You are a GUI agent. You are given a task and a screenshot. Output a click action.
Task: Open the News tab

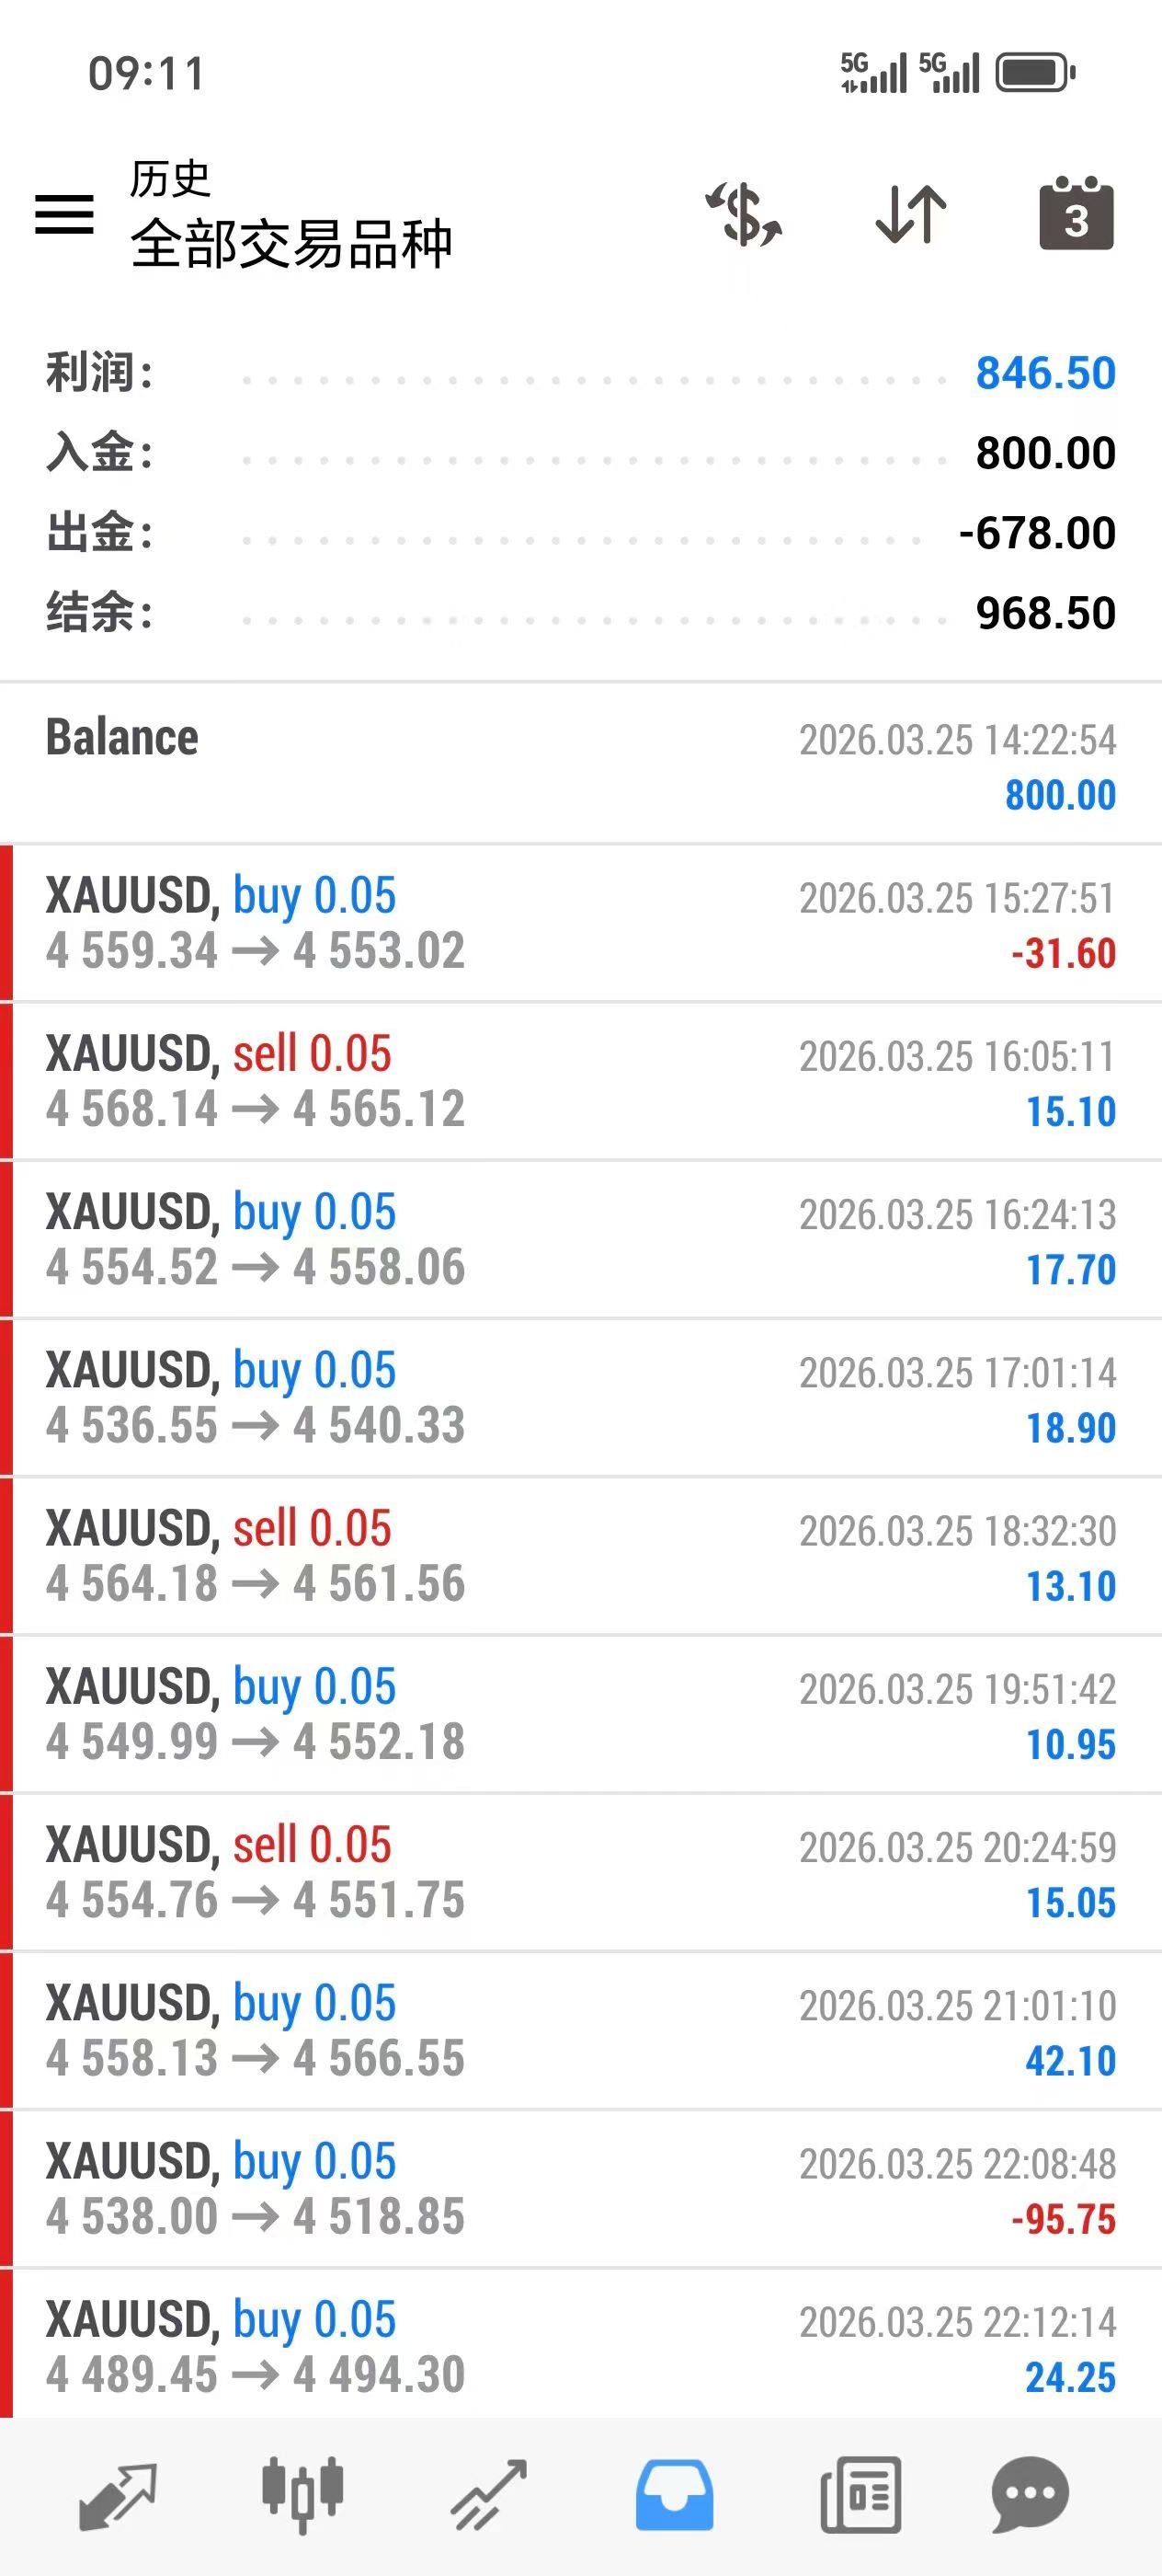(860, 2494)
